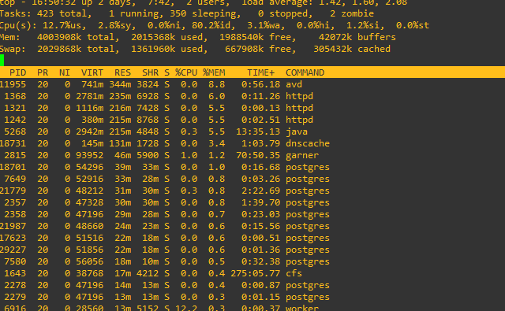The width and height of the screenshot is (505, 311).
Task: Click the %CPU column header
Action: point(186,72)
